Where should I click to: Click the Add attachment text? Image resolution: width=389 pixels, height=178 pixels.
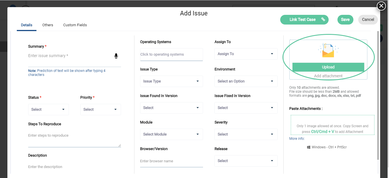(328, 76)
